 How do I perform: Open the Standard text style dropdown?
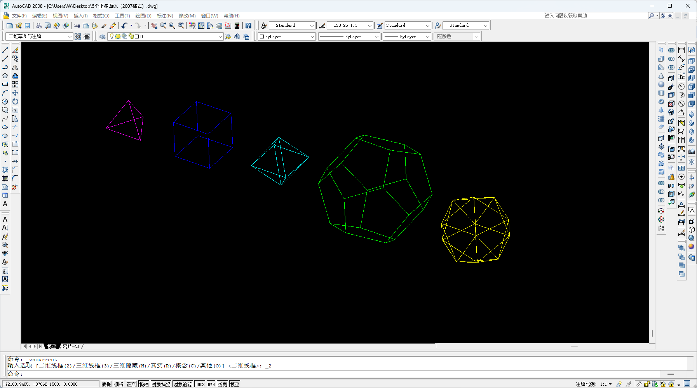click(292, 26)
